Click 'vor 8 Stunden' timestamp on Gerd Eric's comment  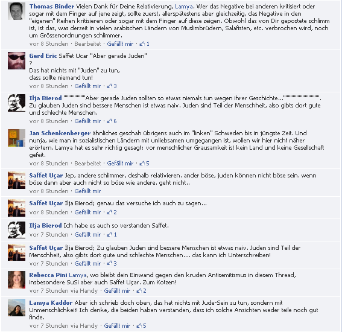(x=49, y=86)
